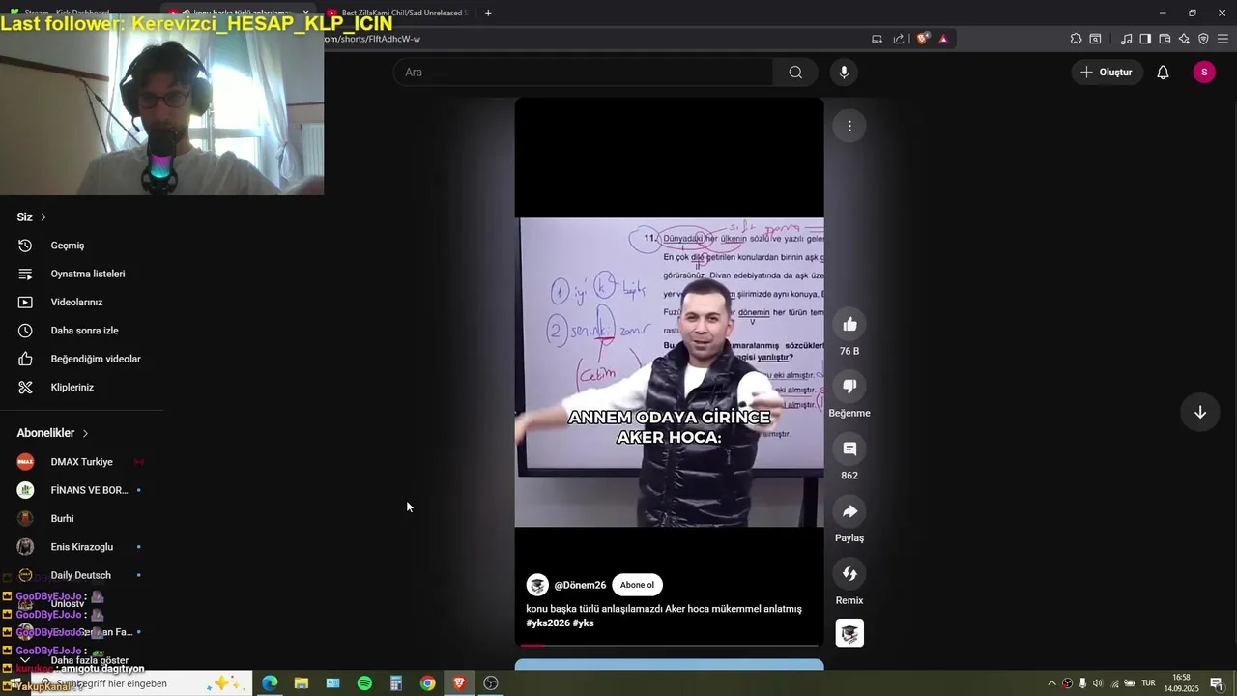Viewport: 1237px width, 696px height.
Task: Open File Explorer from the taskbar
Action: point(302,683)
